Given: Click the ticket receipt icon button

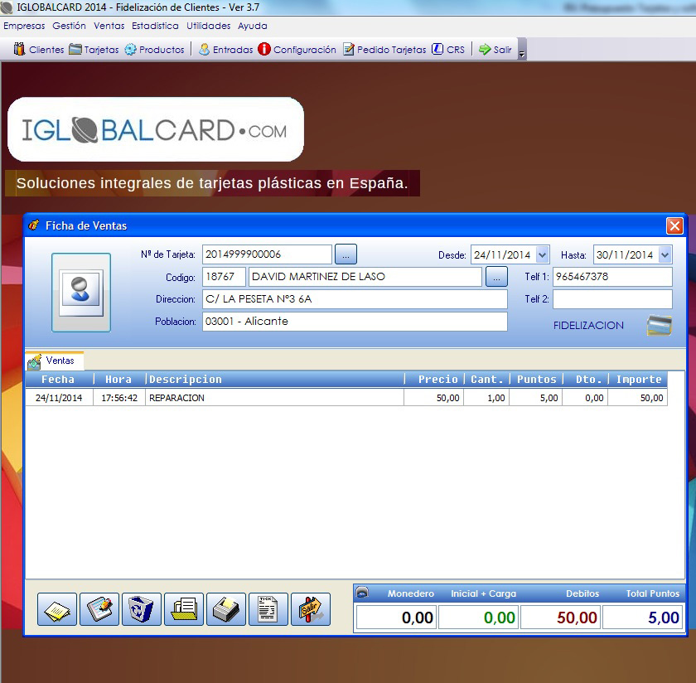Looking at the screenshot, I should 268,609.
